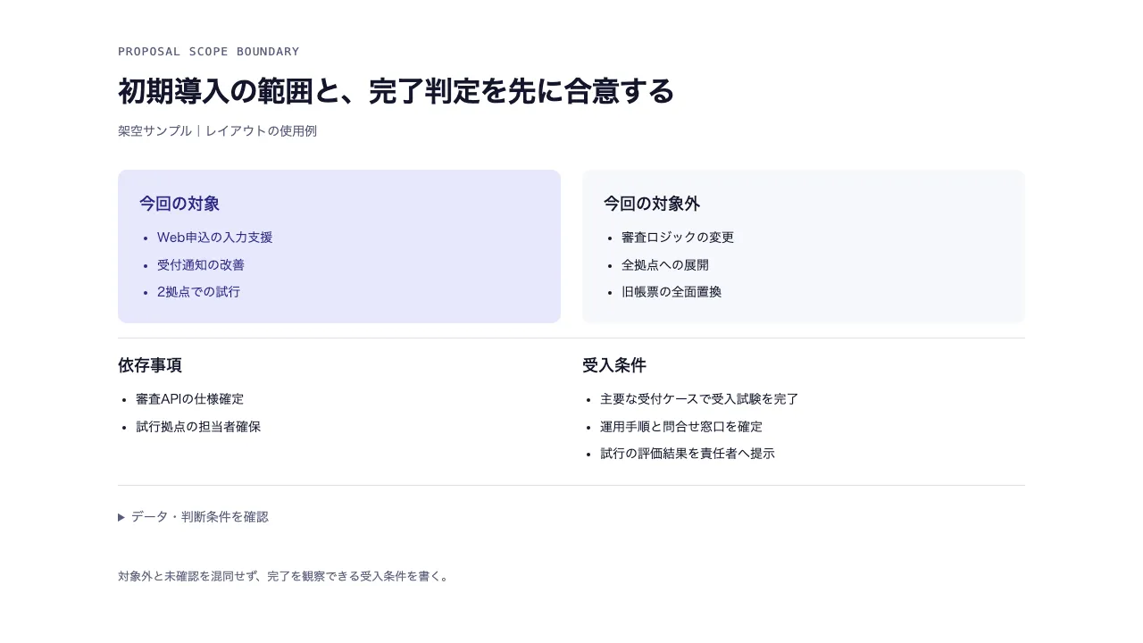
Task: Select the item 旧帳票の全面置換
Action: (672, 292)
